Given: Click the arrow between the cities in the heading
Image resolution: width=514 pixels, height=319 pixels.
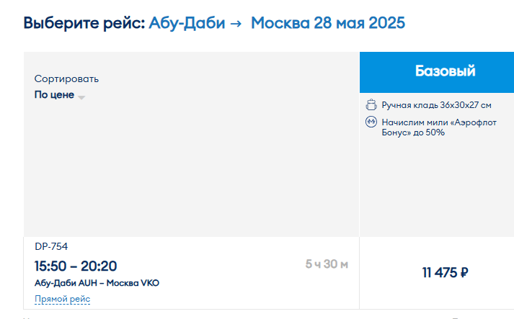Looking at the screenshot, I should coord(236,24).
